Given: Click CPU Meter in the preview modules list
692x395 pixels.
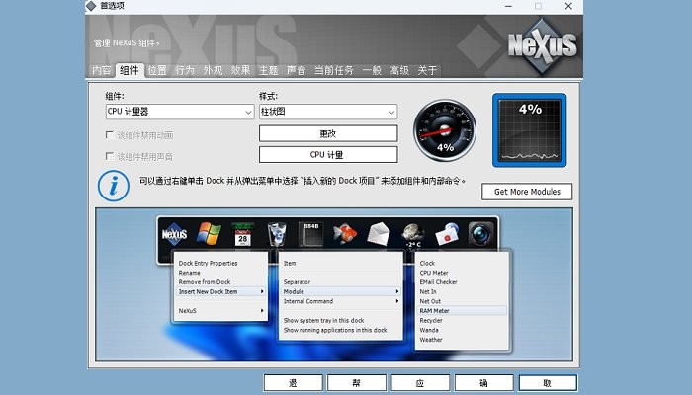Looking at the screenshot, I should coord(434,273).
